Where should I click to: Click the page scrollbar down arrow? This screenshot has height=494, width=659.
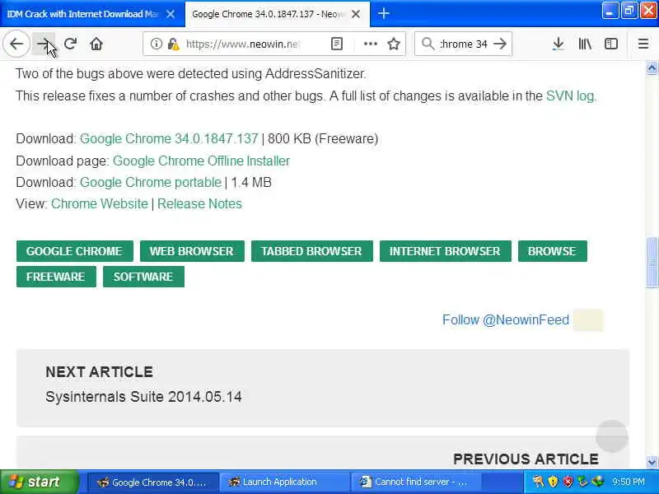[652, 462]
